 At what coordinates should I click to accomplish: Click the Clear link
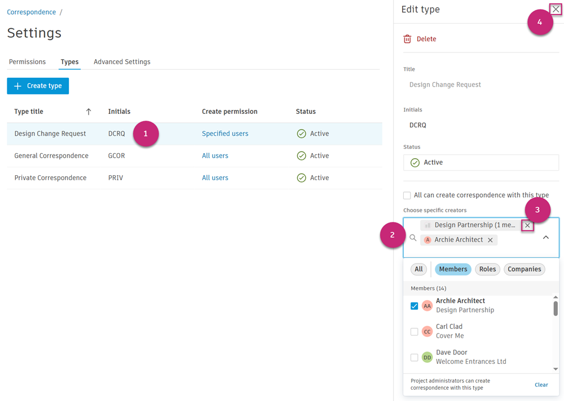[x=541, y=385]
